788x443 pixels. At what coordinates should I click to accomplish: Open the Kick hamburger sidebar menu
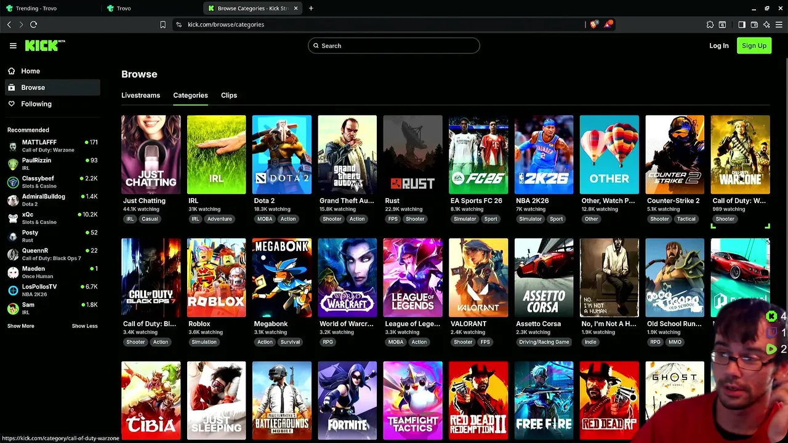pyautogui.click(x=13, y=46)
